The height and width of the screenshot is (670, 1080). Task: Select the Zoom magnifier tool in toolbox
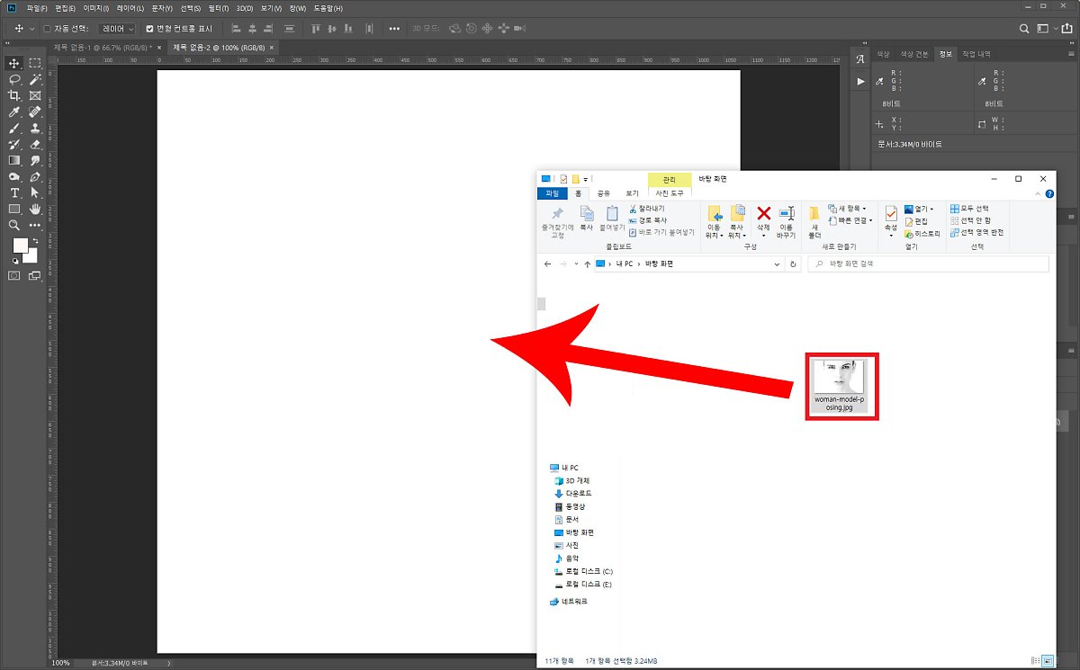(x=14, y=225)
